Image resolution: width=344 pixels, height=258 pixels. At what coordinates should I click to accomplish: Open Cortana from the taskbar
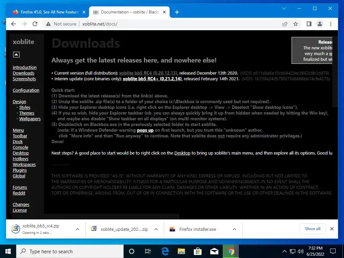[x=132, y=251]
